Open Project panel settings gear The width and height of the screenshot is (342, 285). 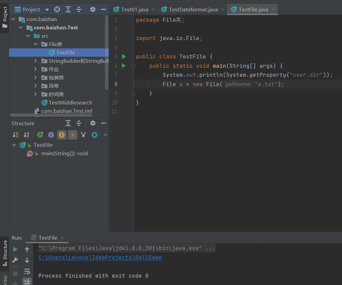pyautogui.click(x=93, y=9)
